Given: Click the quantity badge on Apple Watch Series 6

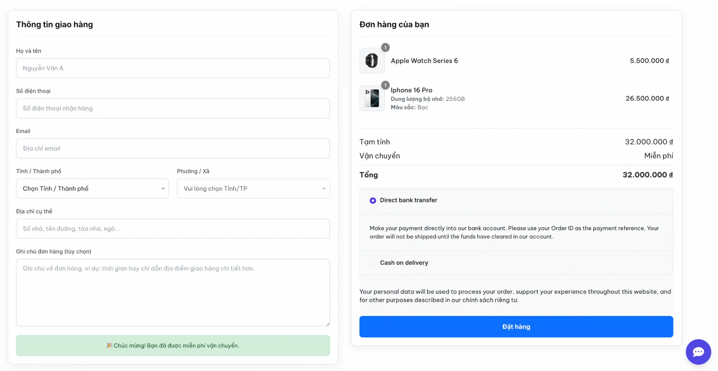Looking at the screenshot, I should pyautogui.click(x=385, y=47).
